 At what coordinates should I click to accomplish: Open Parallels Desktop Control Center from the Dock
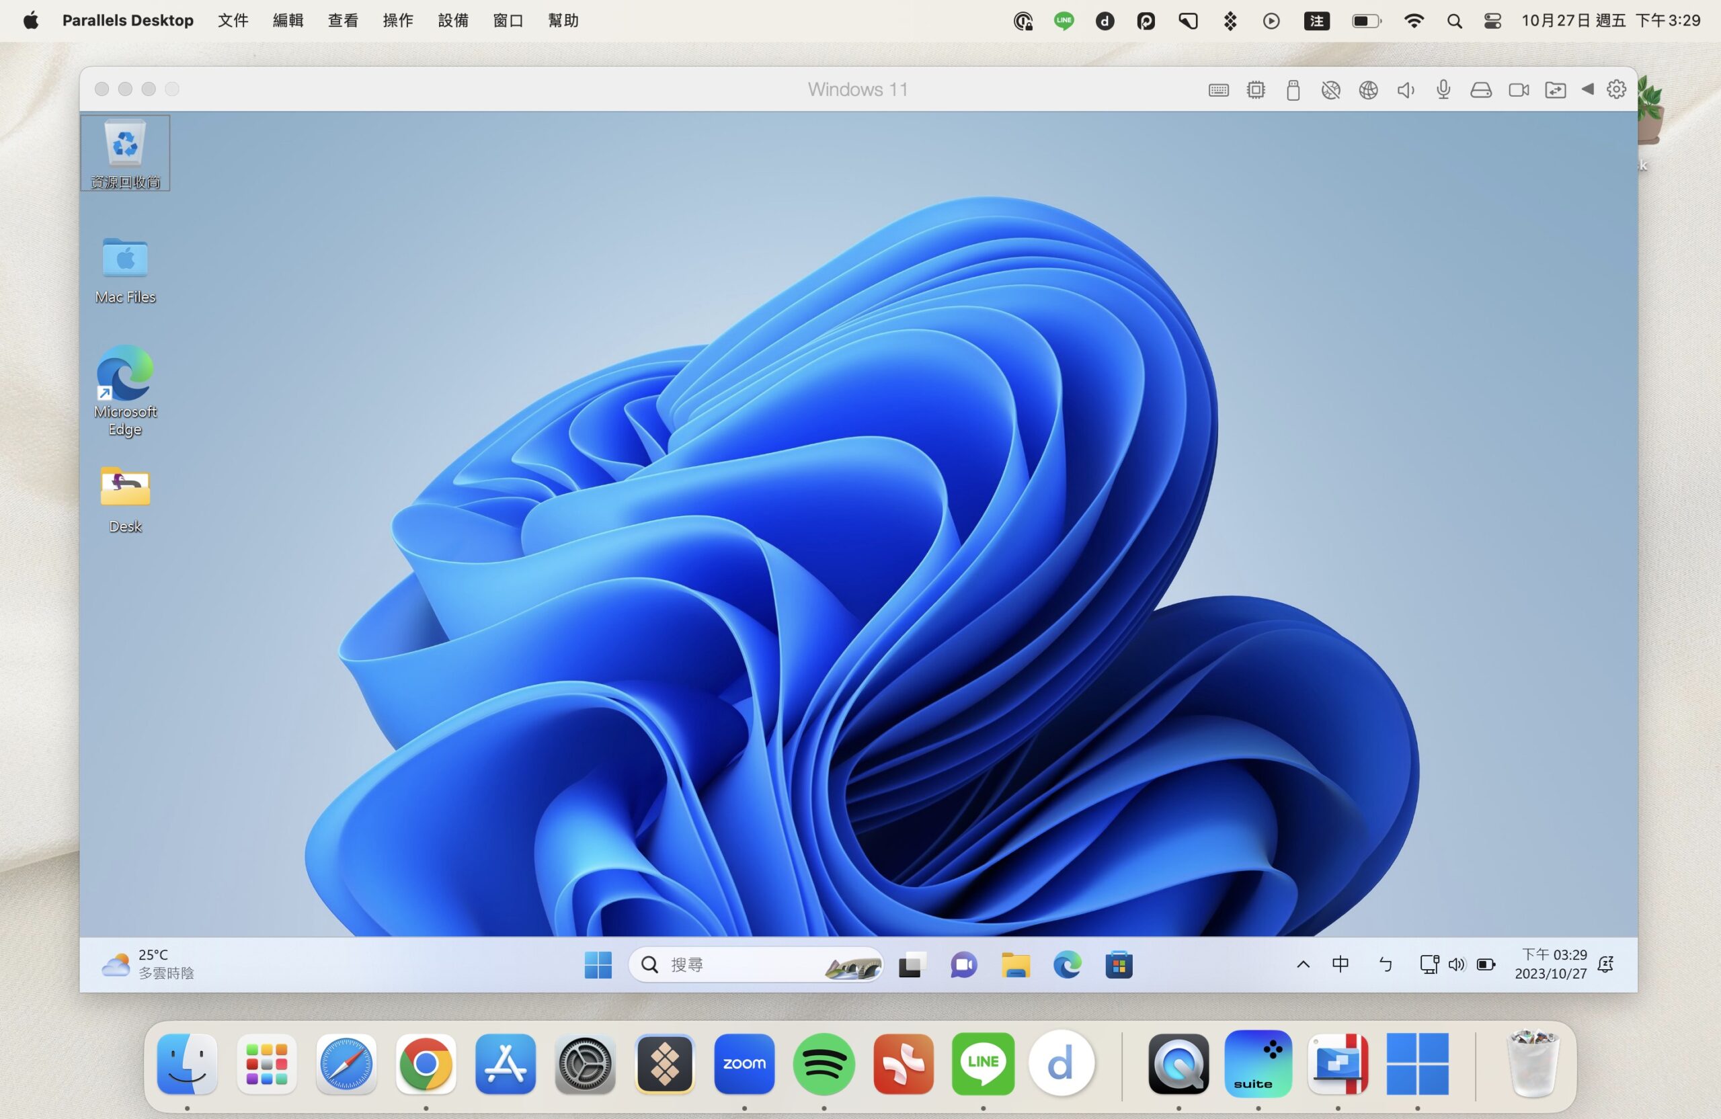click(x=1338, y=1063)
